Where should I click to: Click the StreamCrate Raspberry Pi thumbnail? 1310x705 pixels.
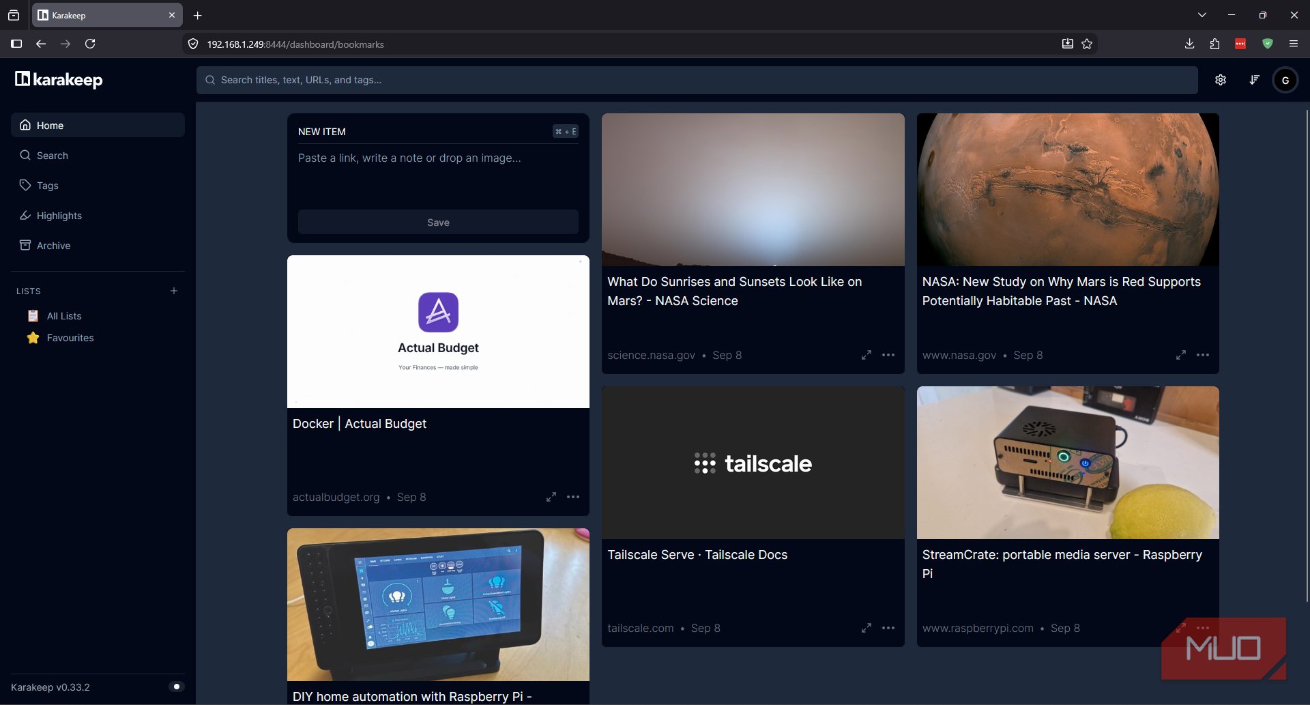point(1068,463)
